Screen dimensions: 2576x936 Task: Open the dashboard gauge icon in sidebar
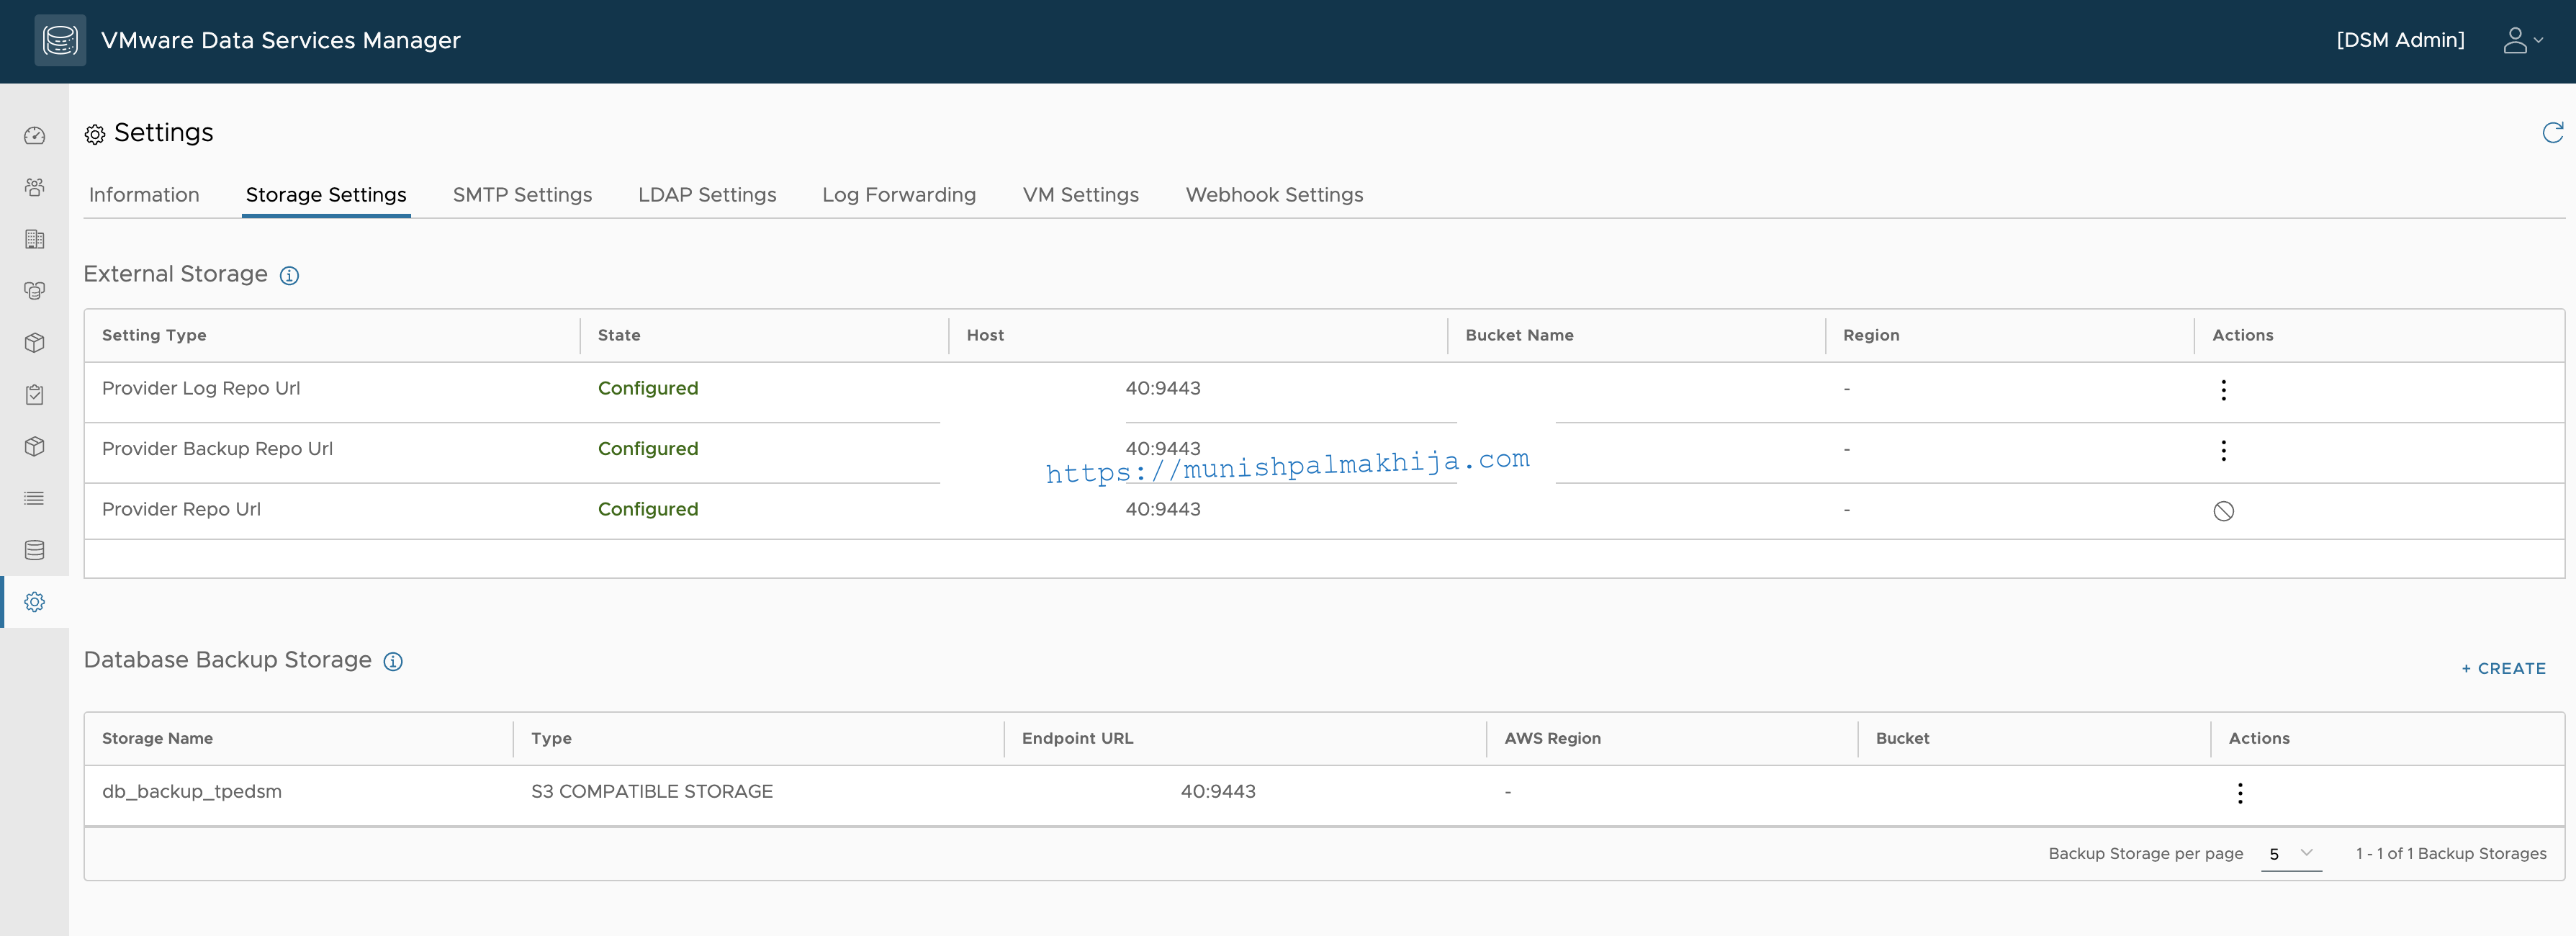point(35,136)
